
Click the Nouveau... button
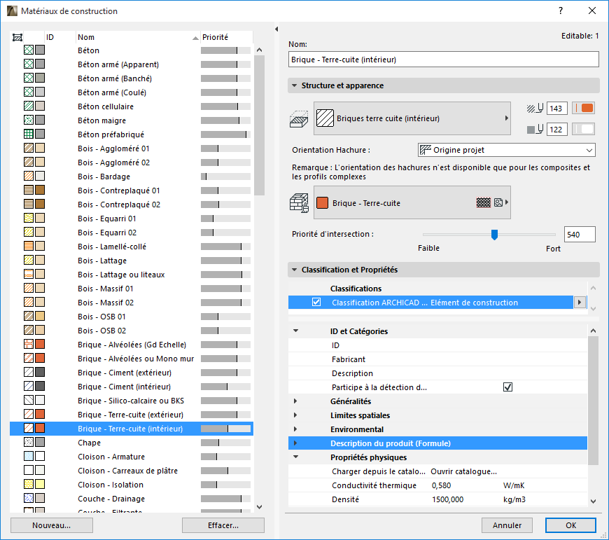tap(52, 525)
